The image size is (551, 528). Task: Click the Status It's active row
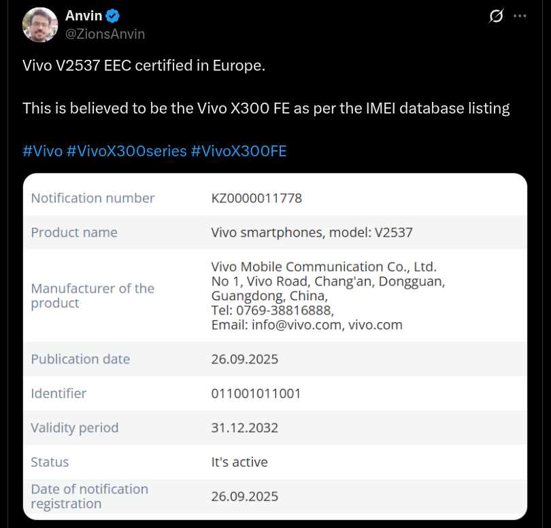point(238,461)
